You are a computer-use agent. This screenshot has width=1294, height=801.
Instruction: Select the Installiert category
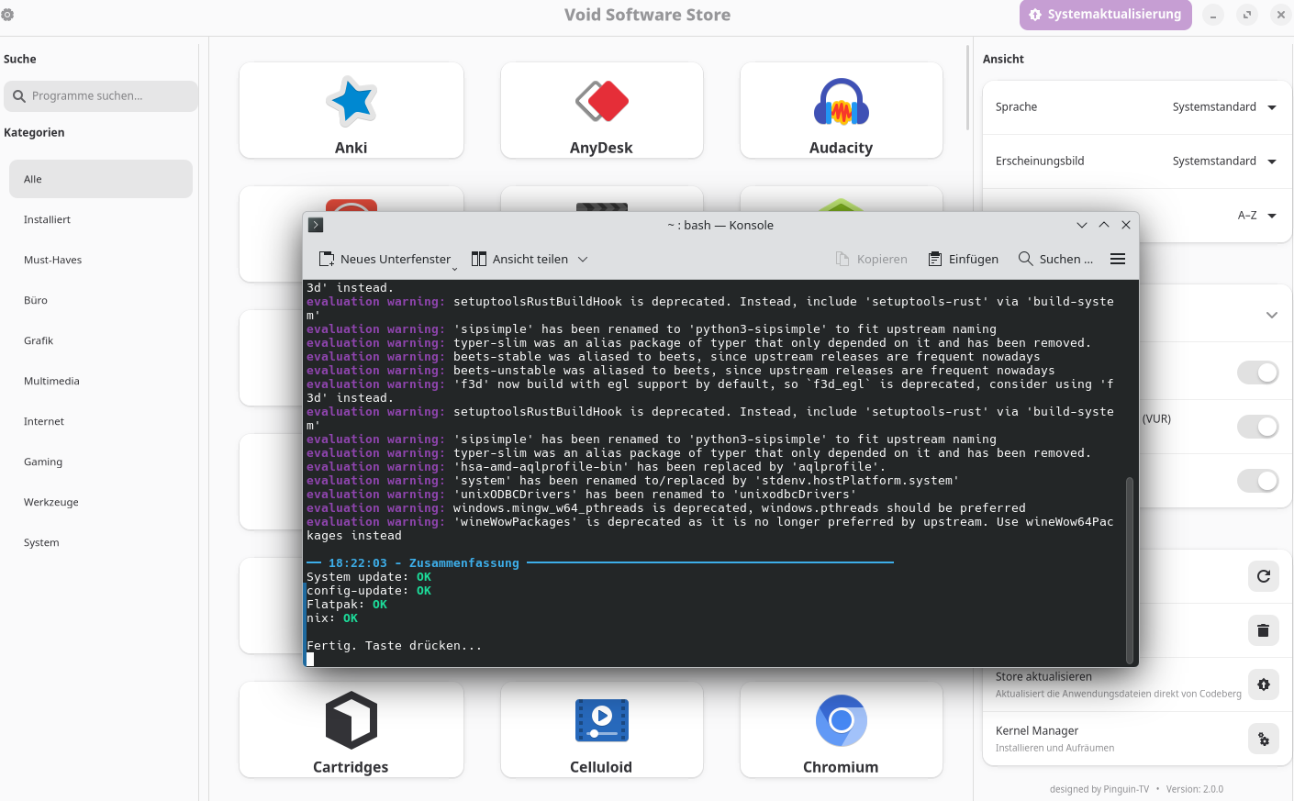(x=101, y=219)
